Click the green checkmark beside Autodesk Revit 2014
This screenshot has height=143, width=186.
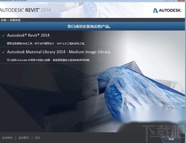pos(3,35)
